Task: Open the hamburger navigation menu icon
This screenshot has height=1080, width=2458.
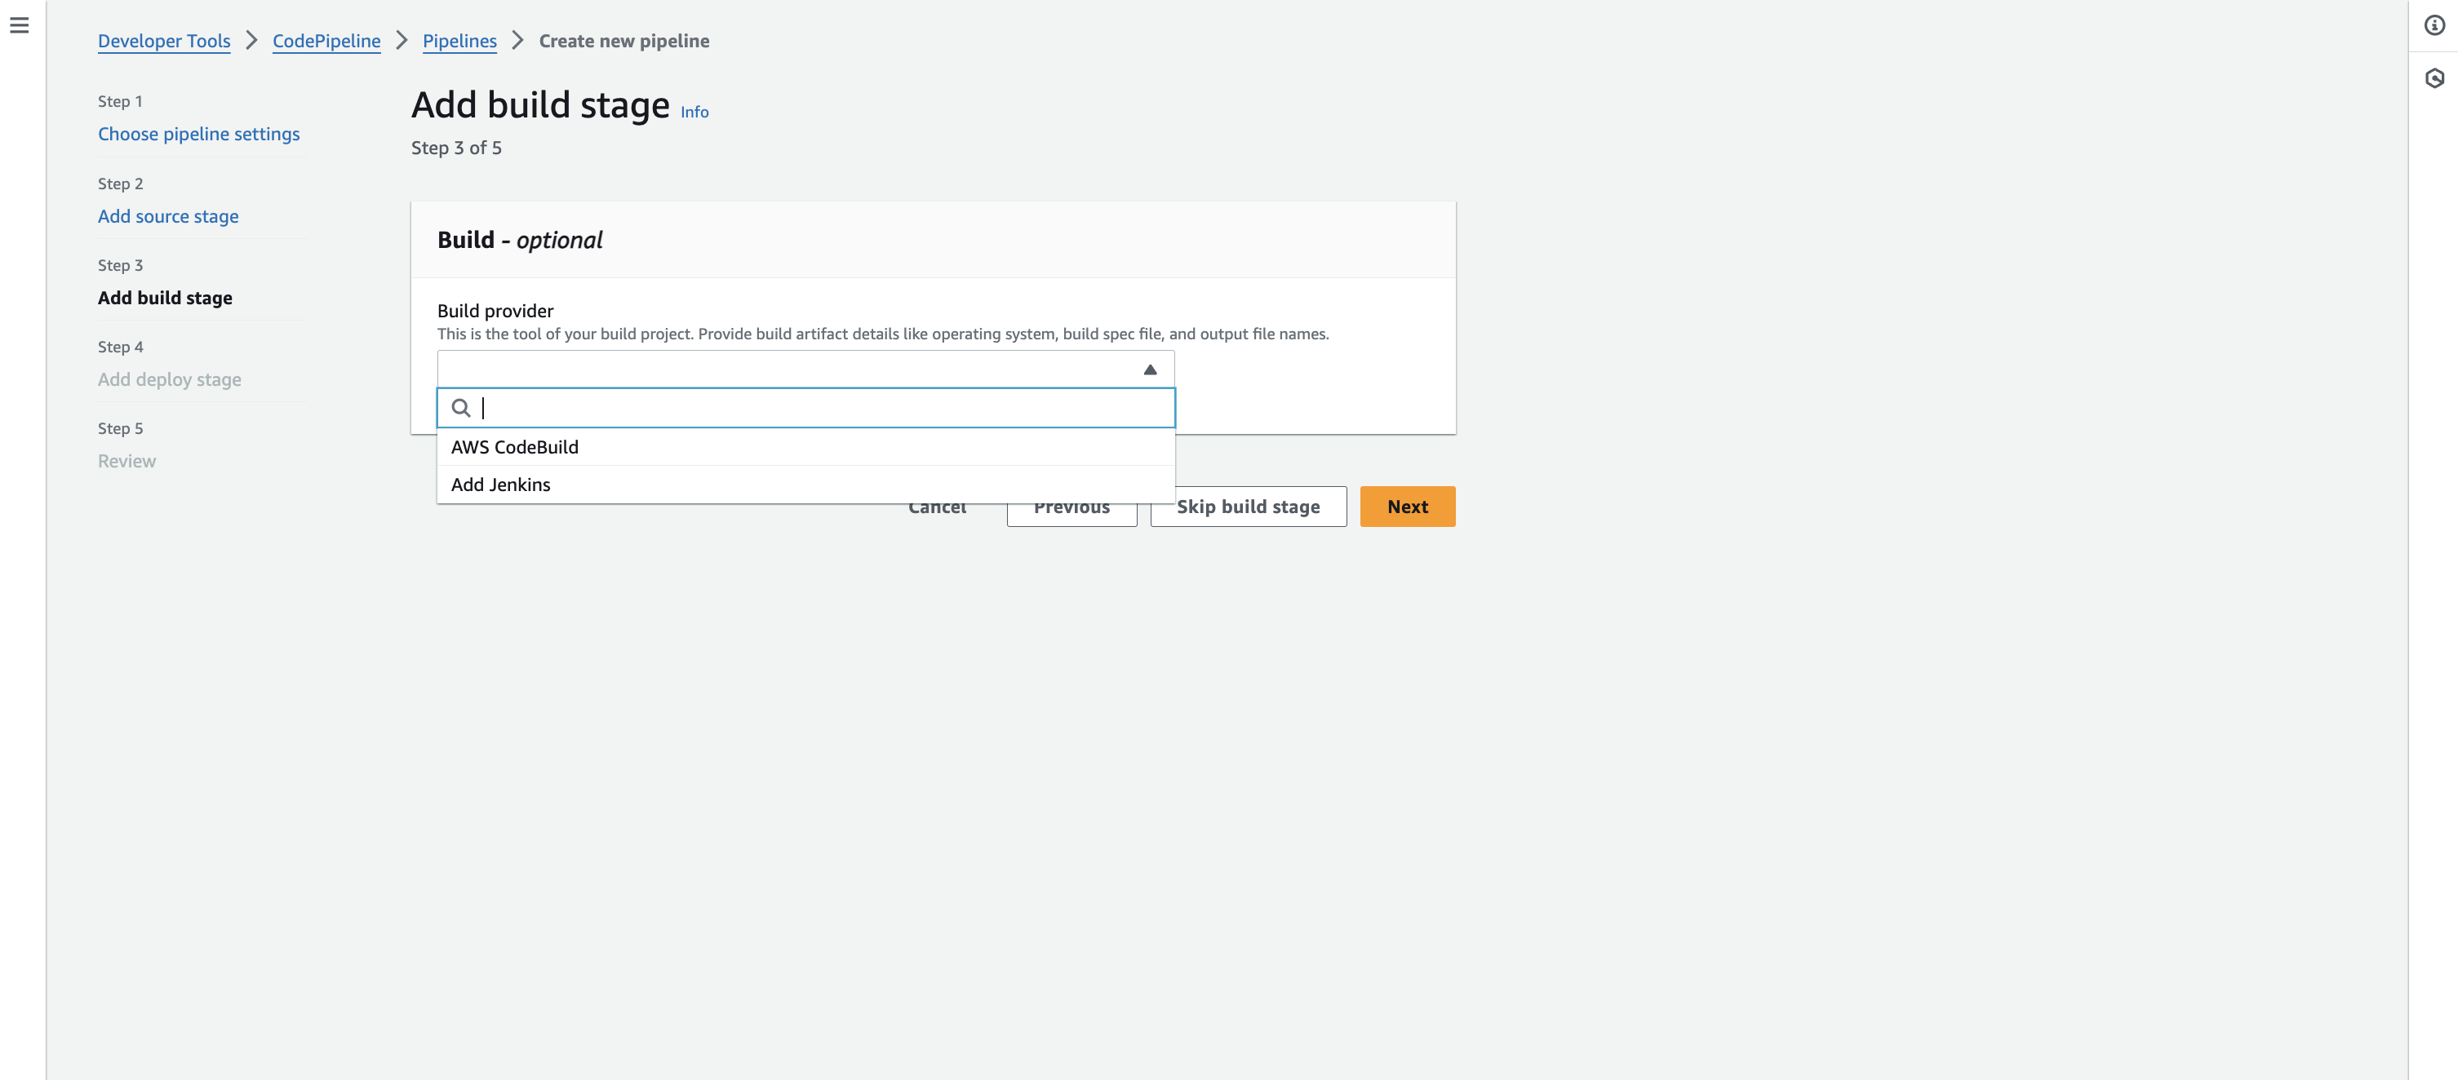Action: [19, 26]
